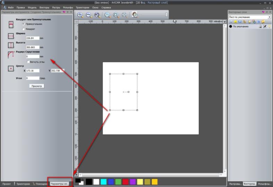The width and height of the screenshot is (273, 187).
Task: Enable the Вогнуть углы checkbox
Action: [x=28, y=62]
